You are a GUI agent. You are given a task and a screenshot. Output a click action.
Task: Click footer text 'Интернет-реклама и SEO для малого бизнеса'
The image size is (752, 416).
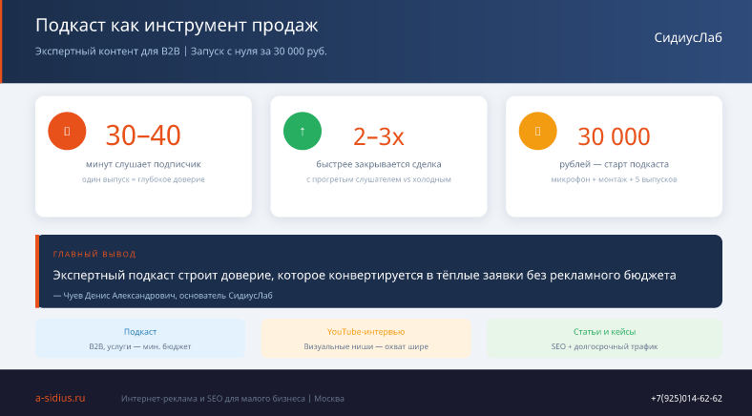pyautogui.click(x=213, y=399)
